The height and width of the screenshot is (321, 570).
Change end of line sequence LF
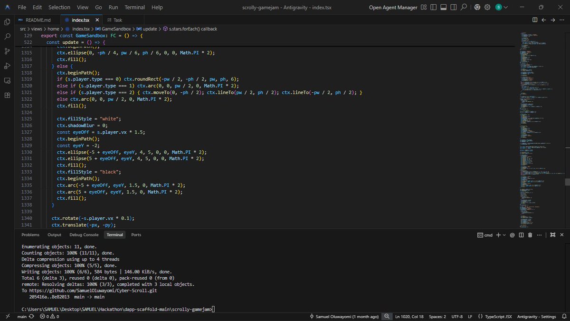pos(470,317)
